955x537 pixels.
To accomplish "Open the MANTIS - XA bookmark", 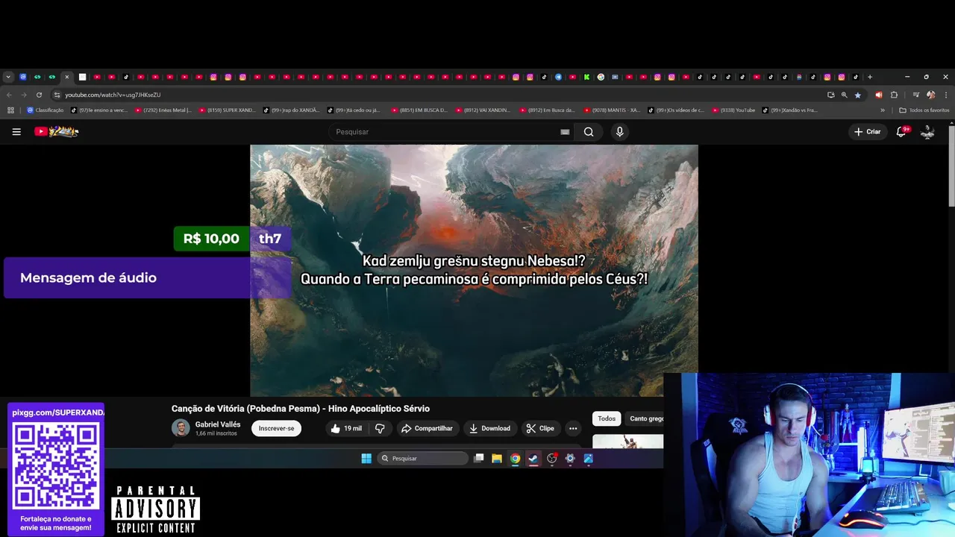I will pos(612,110).
